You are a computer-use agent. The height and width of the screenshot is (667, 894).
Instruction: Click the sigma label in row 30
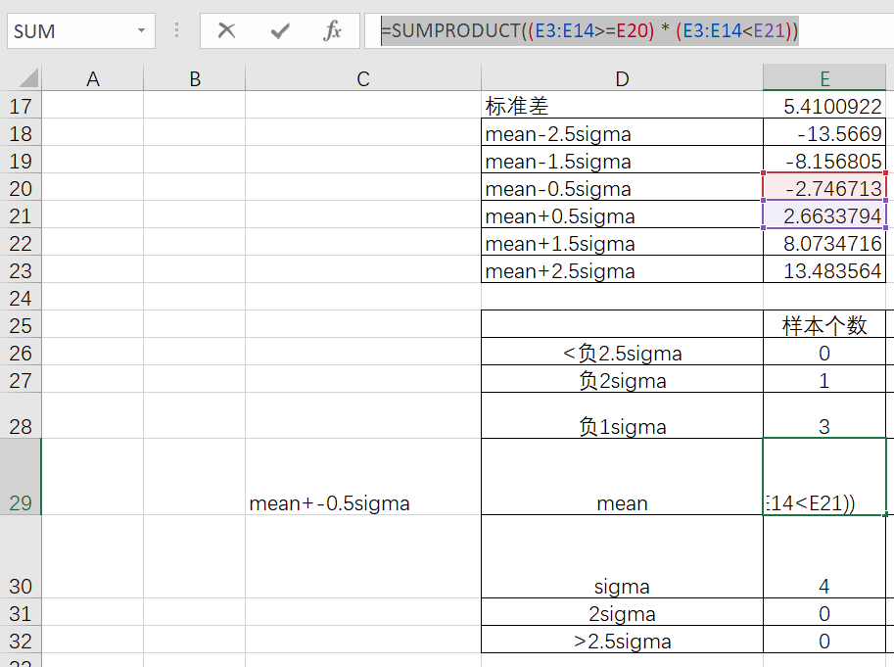coord(622,557)
